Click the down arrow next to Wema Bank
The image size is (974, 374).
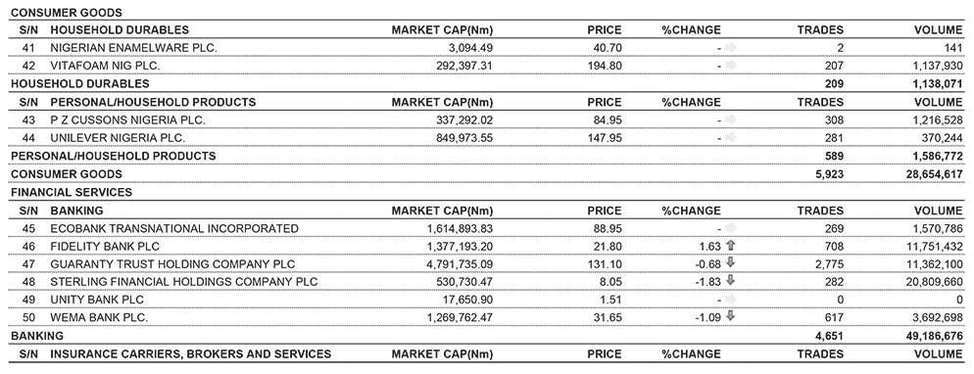pyautogui.click(x=731, y=316)
